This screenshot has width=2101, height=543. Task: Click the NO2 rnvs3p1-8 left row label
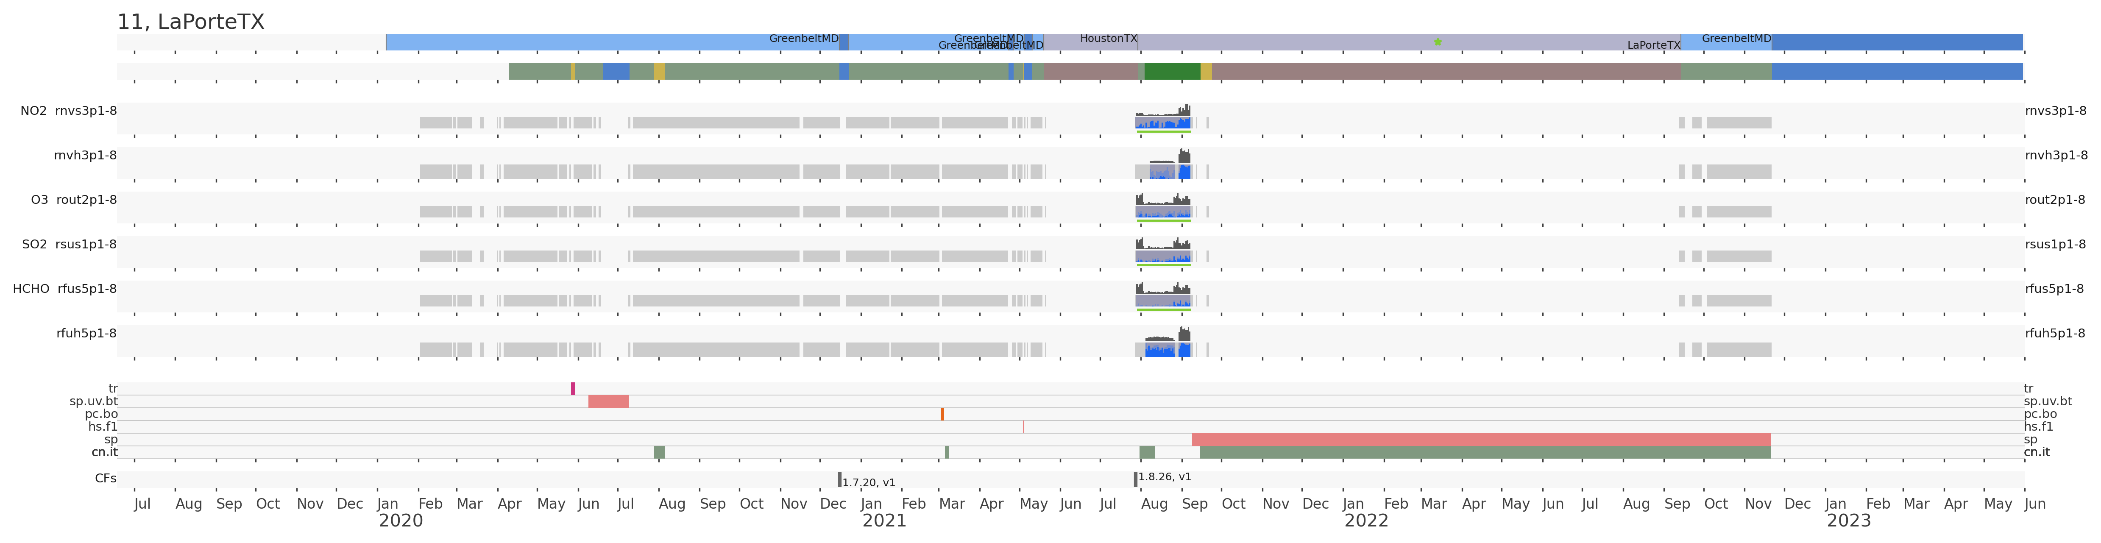[69, 111]
